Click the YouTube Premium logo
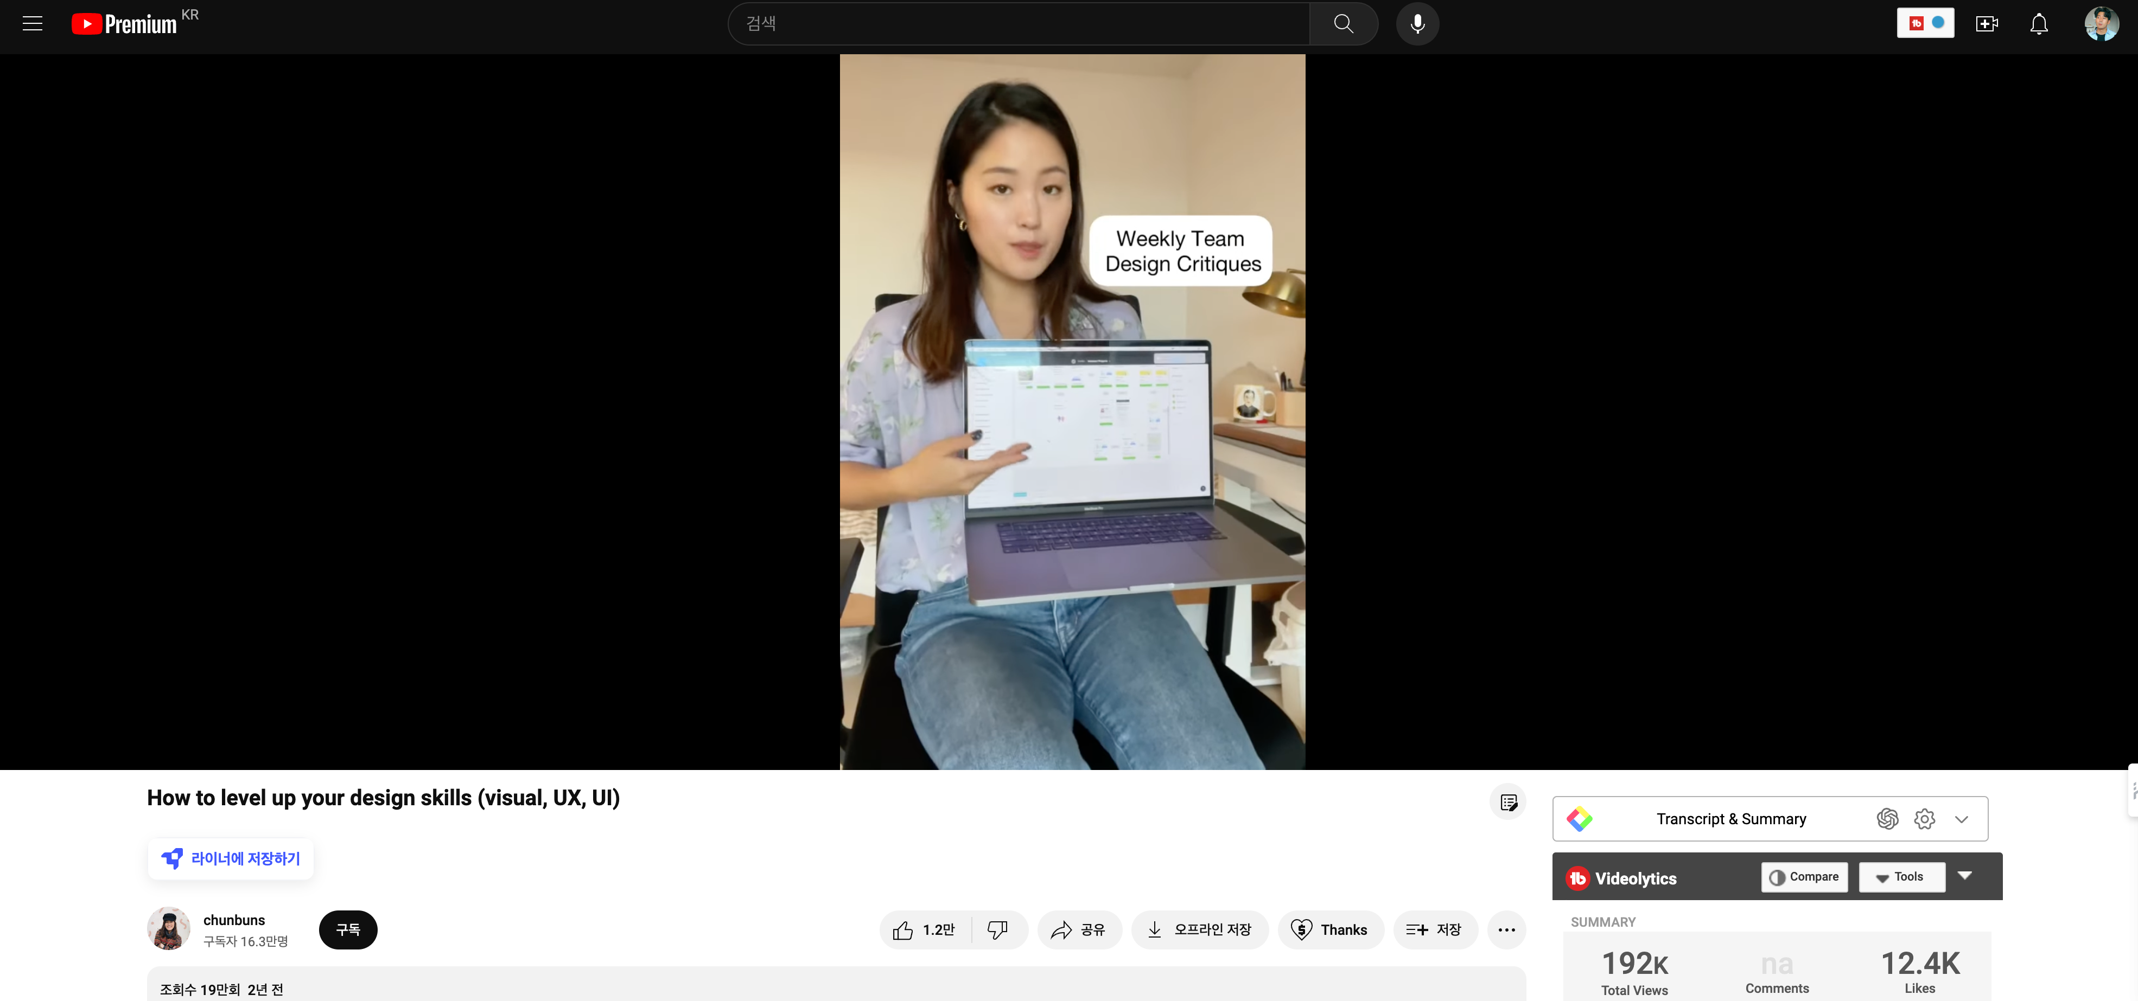This screenshot has height=1001, width=2138. [124, 24]
